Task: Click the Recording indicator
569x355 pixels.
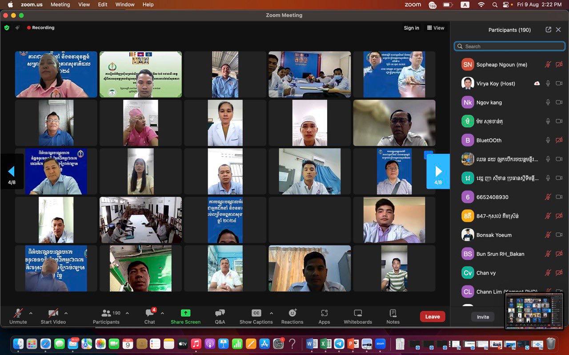Action: 40,28
